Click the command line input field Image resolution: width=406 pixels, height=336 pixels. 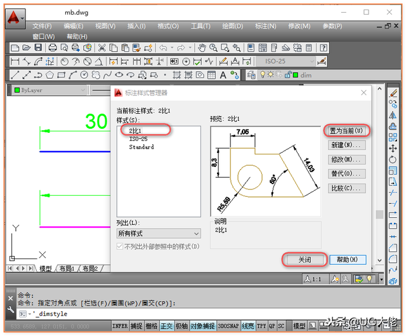tap(207, 314)
